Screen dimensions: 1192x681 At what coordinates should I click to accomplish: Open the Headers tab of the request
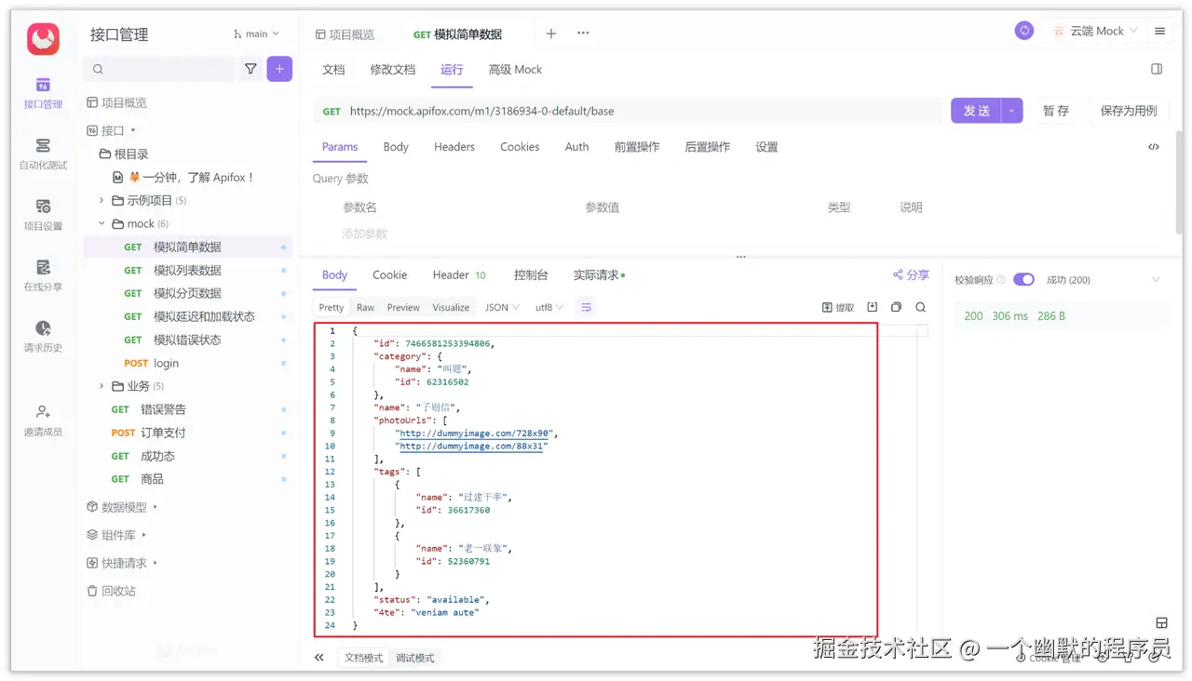click(x=454, y=146)
